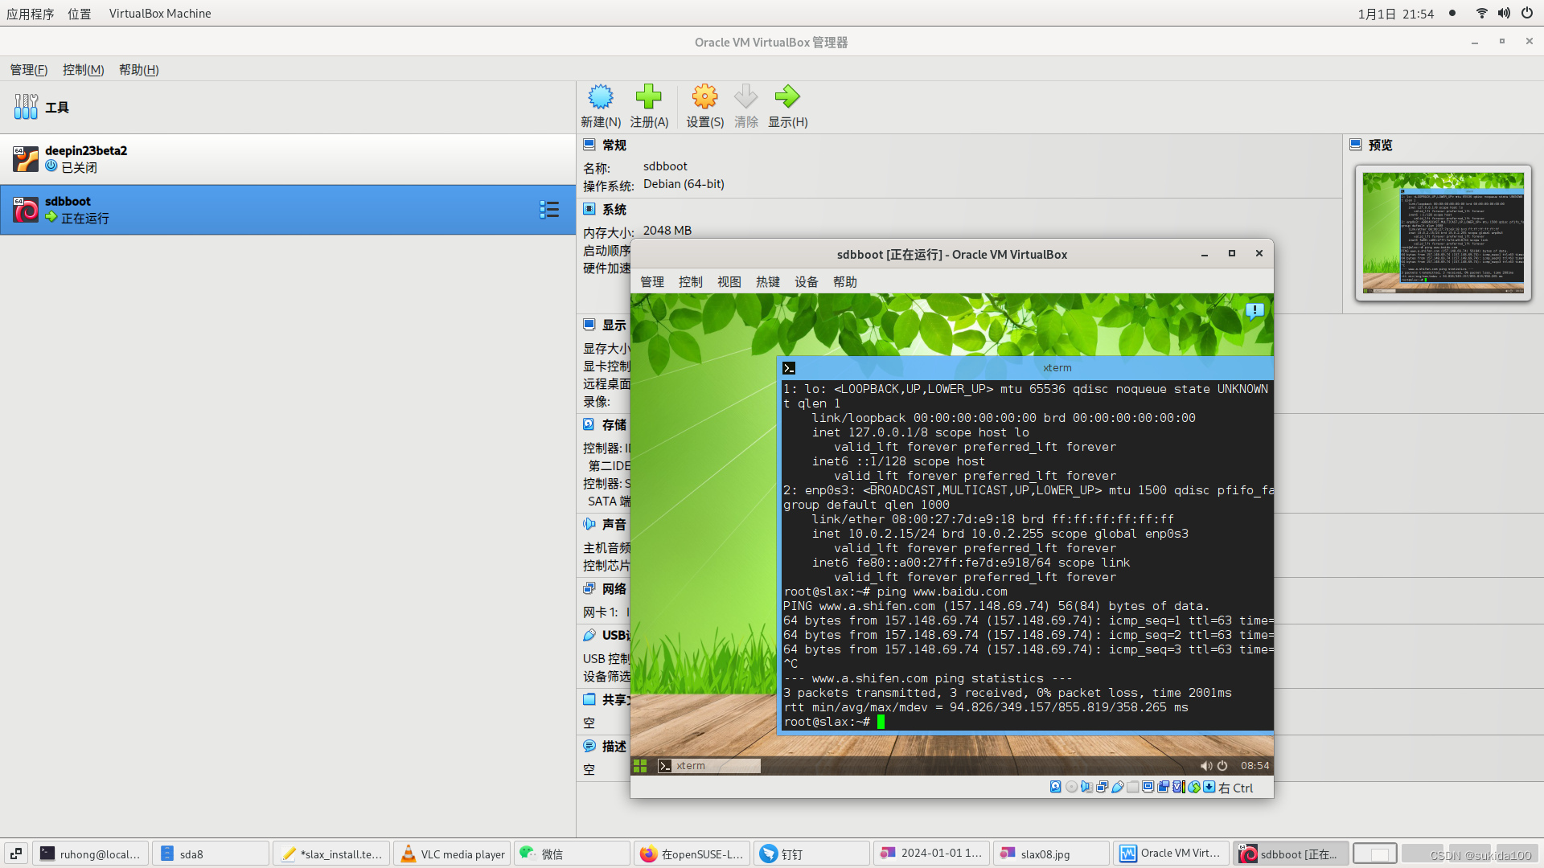The image size is (1544, 868).
Task: Toggle the 热键 hotkey menu in VM window
Action: tap(766, 280)
